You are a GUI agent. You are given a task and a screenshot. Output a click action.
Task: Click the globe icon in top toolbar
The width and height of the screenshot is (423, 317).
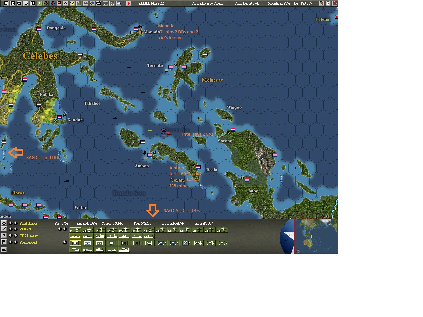click(92, 3)
